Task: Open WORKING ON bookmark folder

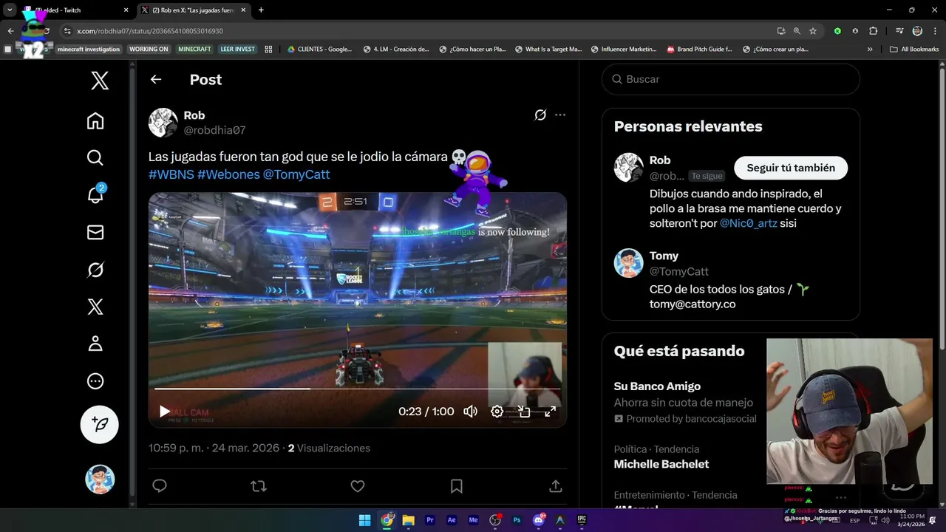Action: point(149,50)
